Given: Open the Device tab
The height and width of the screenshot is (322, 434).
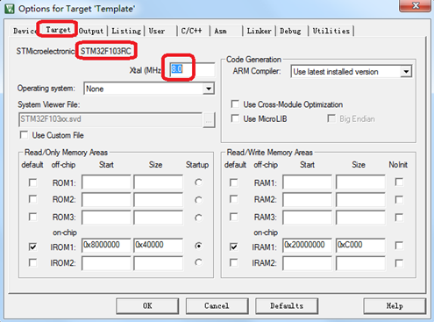Looking at the screenshot, I should click(x=25, y=31).
